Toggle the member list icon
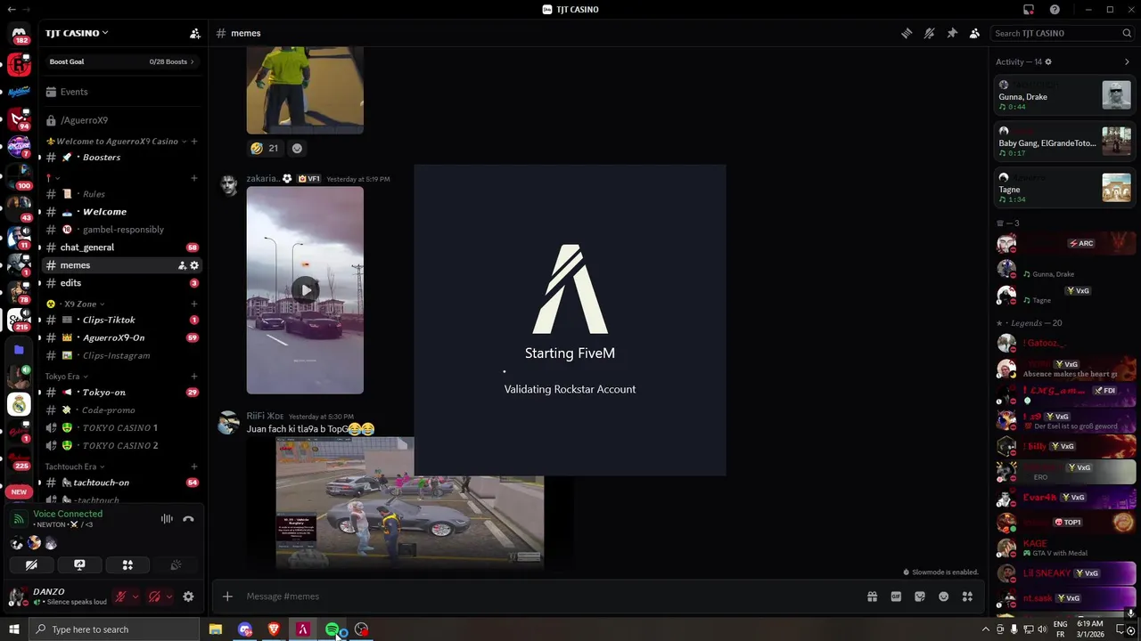The height and width of the screenshot is (641, 1141). pyautogui.click(x=974, y=33)
